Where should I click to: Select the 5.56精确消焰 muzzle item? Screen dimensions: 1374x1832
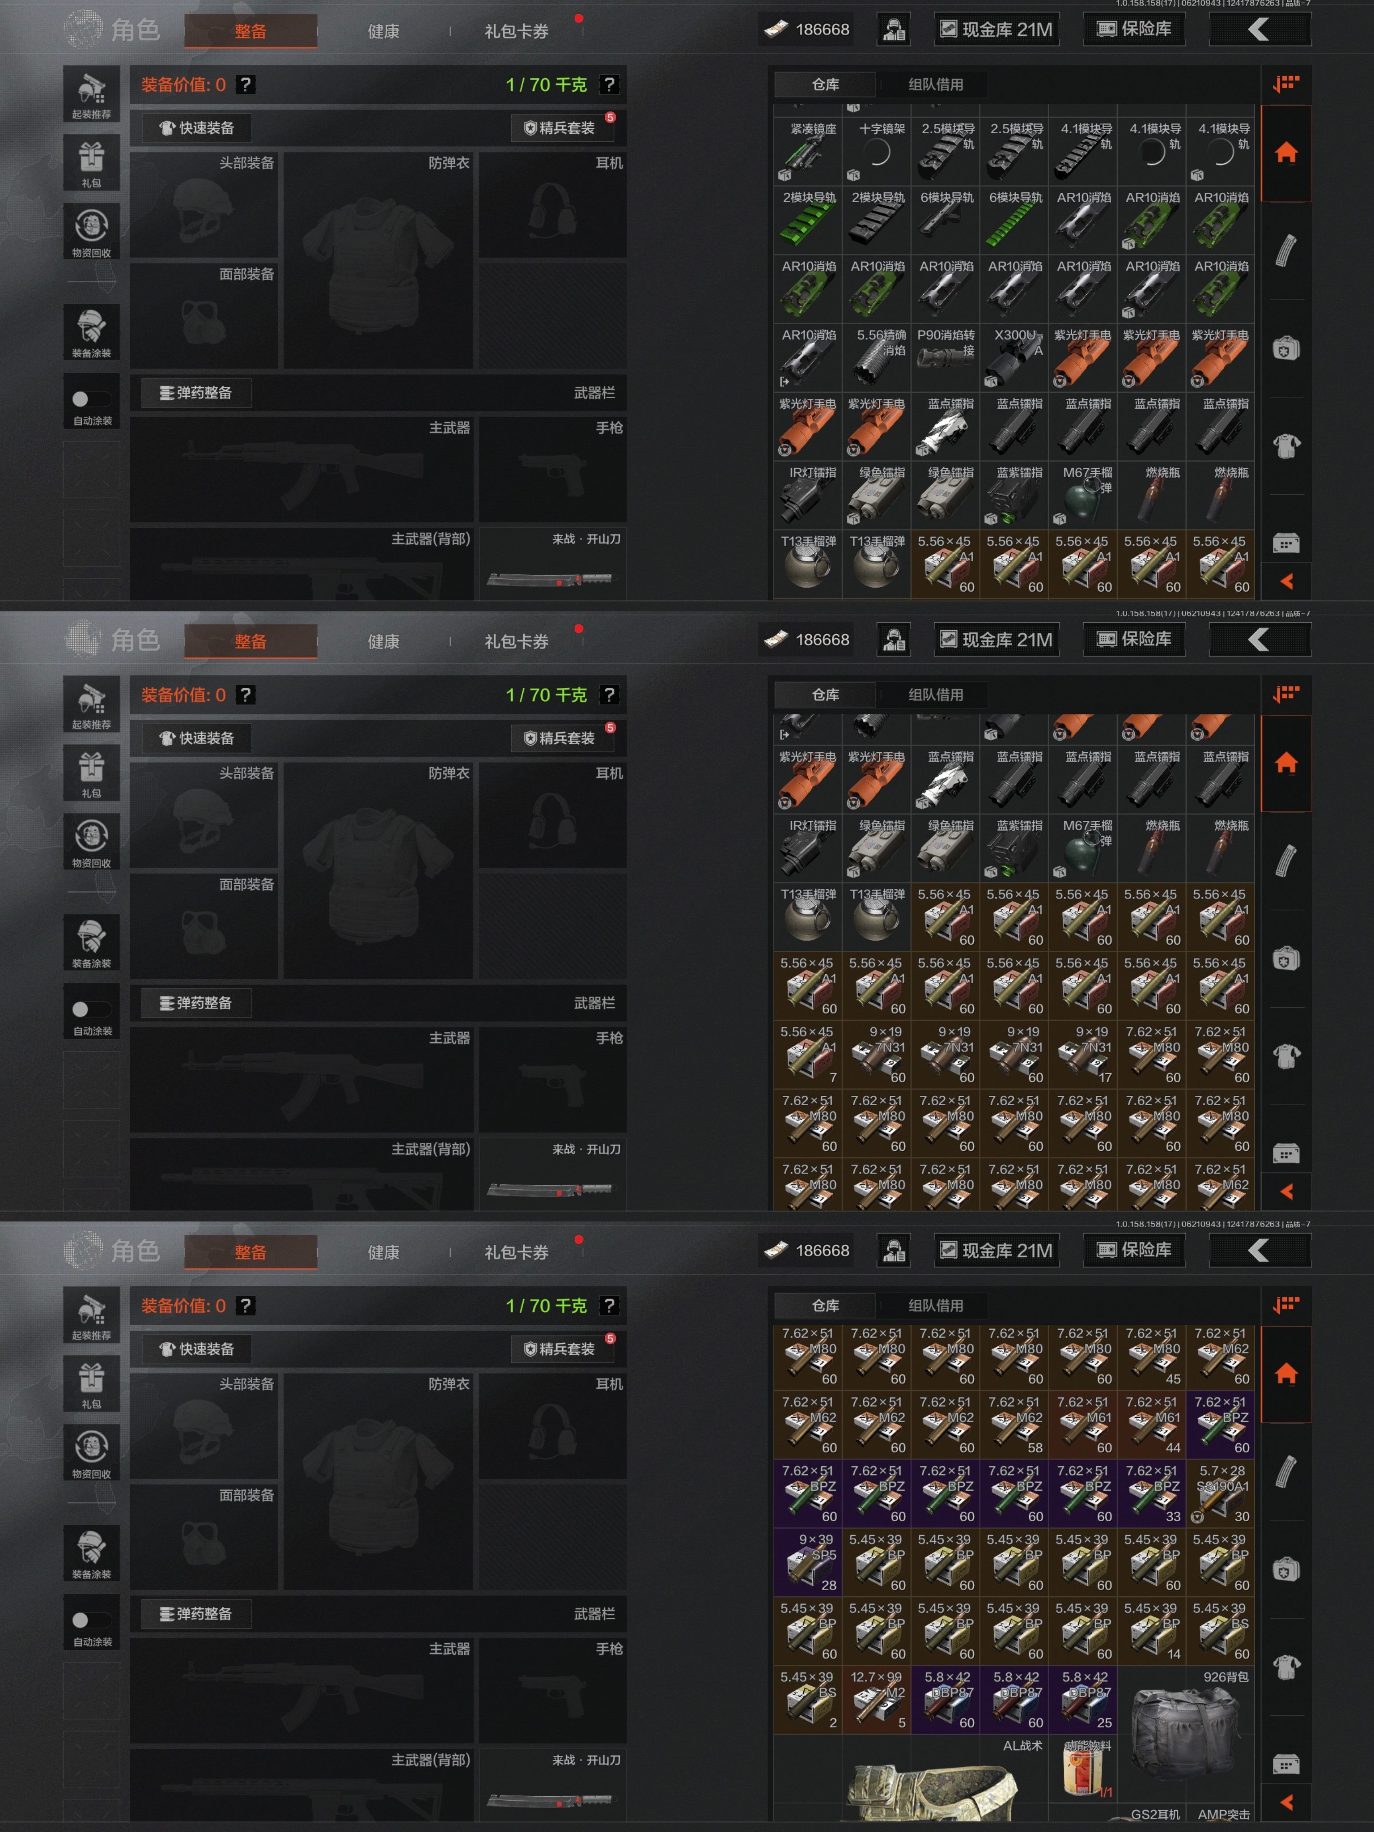click(876, 357)
